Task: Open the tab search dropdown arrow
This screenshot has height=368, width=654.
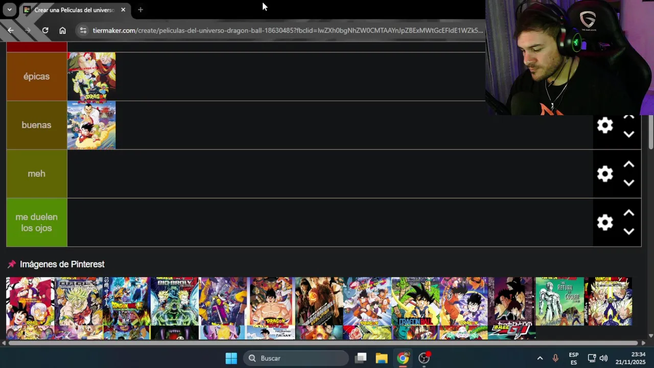Action: tap(9, 10)
